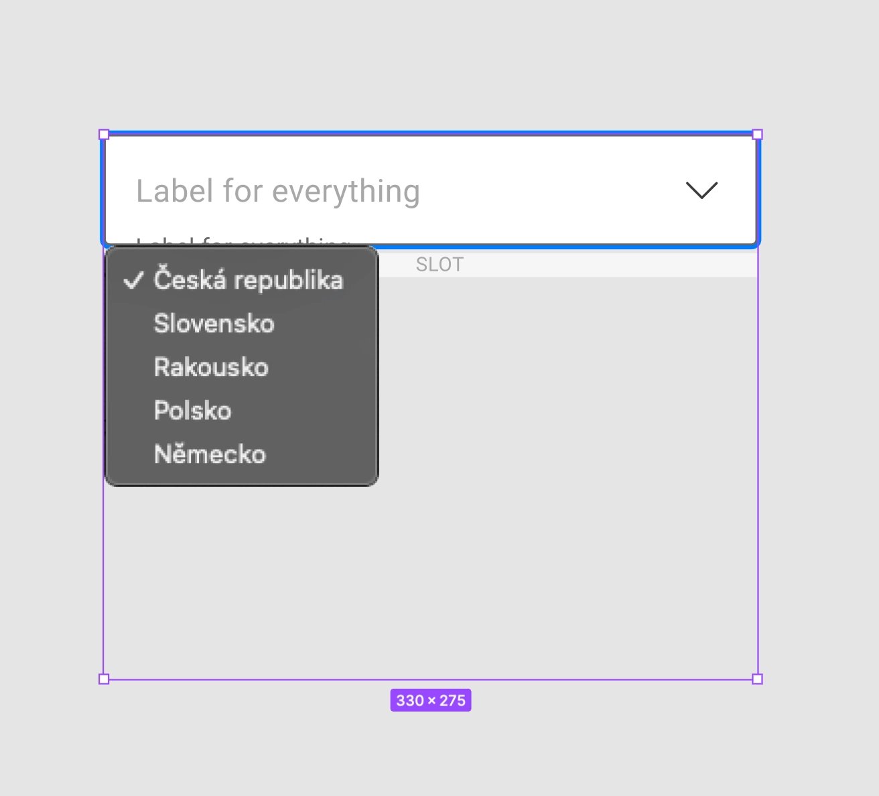This screenshot has height=796, width=879.
Task: Click the checkmark beside Česká republika
Action: coord(134,280)
